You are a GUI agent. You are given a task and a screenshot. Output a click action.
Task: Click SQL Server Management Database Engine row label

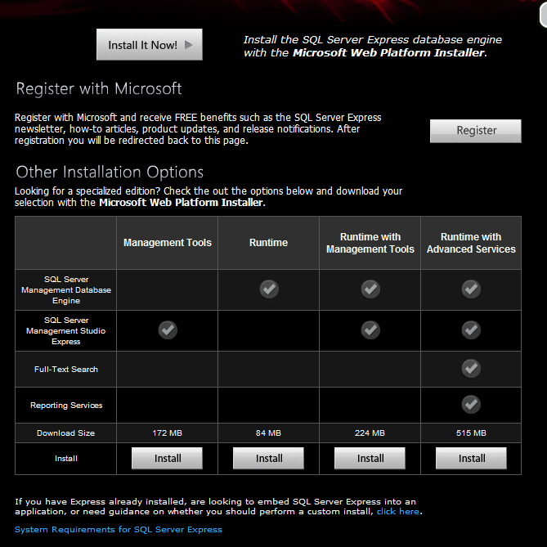click(66, 290)
